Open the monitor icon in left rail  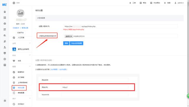pos(5,53)
